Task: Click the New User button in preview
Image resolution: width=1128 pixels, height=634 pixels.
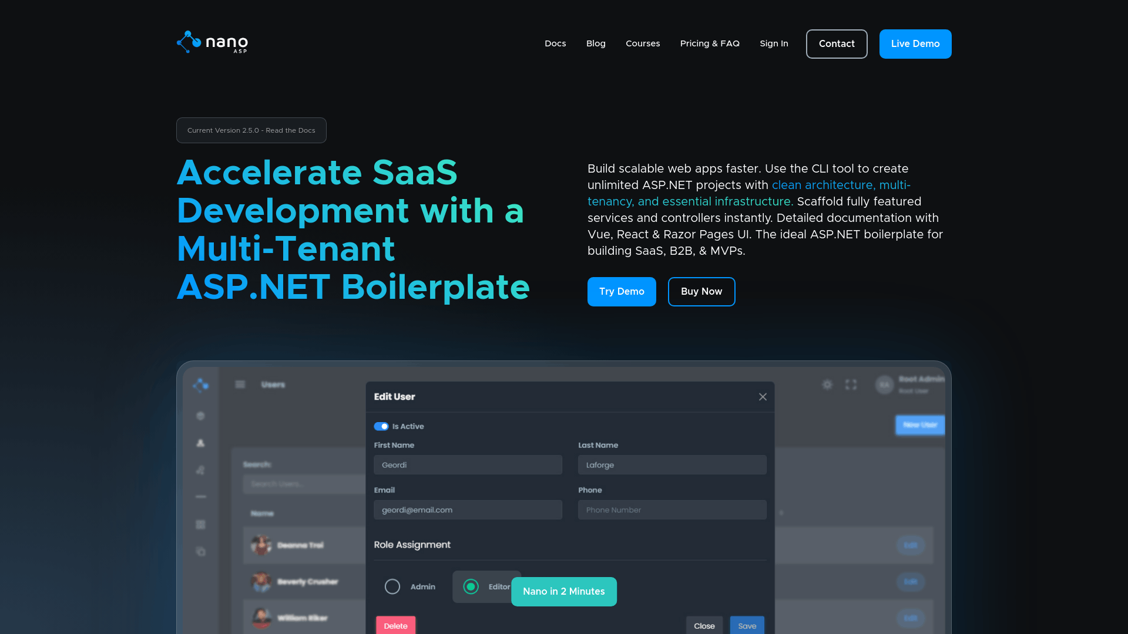Action: point(920,425)
